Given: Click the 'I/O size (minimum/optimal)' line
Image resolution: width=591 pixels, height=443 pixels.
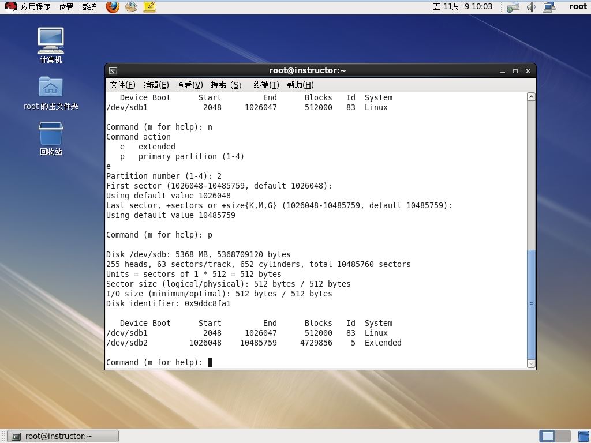Looking at the screenshot, I should (x=219, y=294).
